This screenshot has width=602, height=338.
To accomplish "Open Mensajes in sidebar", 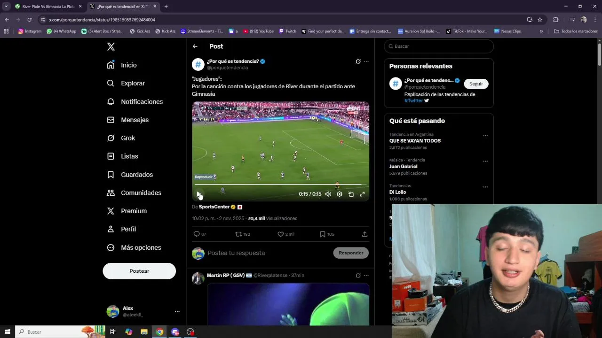I will [128, 120].
